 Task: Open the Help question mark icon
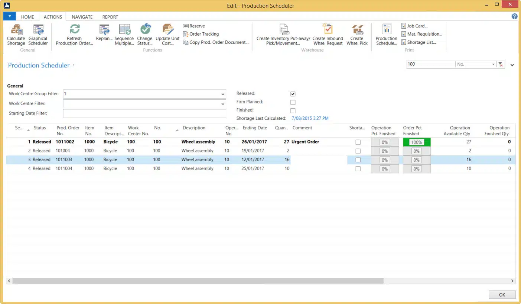(514, 16)
